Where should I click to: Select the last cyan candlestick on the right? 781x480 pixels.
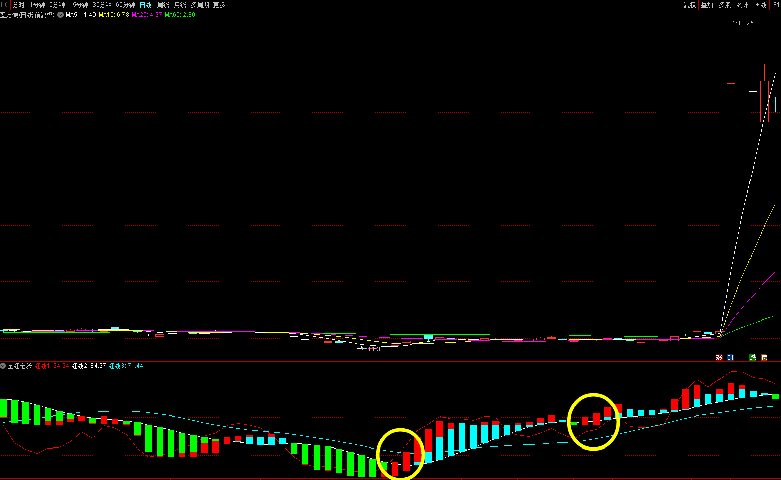(x=775, y=105)
